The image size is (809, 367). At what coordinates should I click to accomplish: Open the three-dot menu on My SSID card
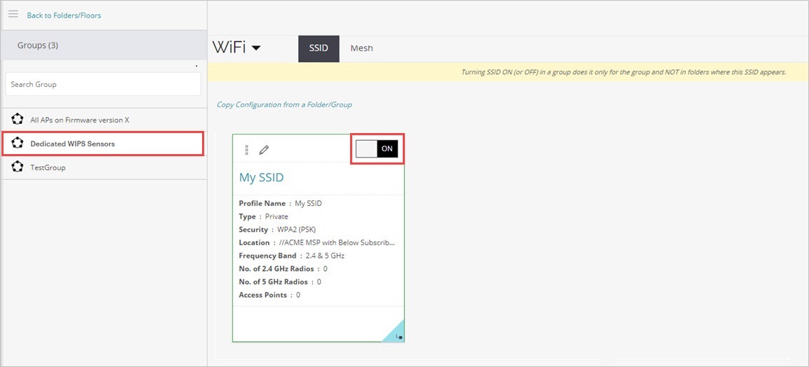(x=246, y=150)
